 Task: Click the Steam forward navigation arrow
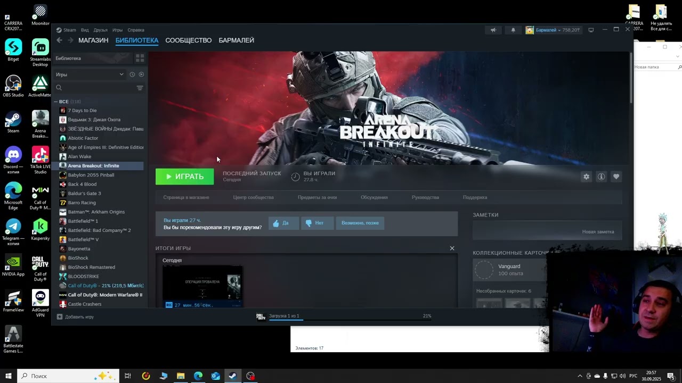tap(70, 40)
